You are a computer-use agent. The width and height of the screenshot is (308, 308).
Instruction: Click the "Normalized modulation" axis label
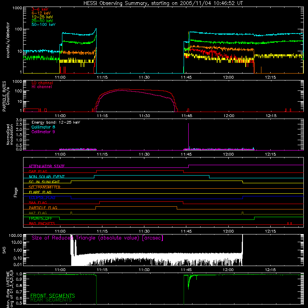10,134
